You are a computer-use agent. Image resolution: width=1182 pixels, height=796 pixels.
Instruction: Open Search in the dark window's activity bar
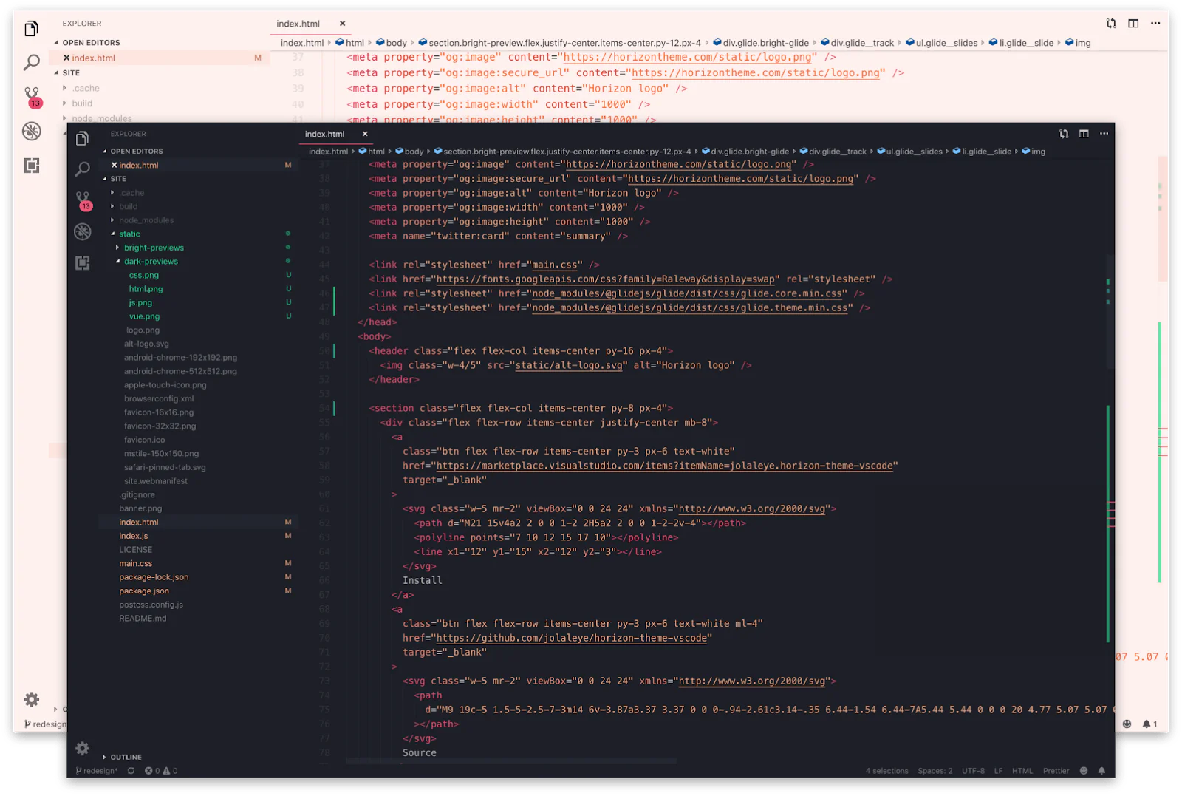83,169
